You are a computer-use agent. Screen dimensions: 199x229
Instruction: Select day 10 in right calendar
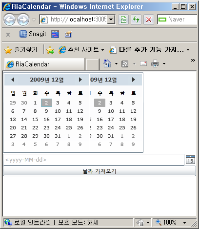pyautogui.click(x=111, y=111)
